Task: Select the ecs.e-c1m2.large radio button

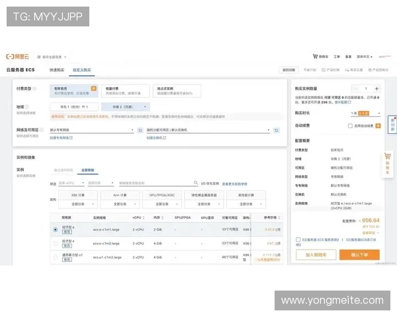Action: (x=55, y=244)
